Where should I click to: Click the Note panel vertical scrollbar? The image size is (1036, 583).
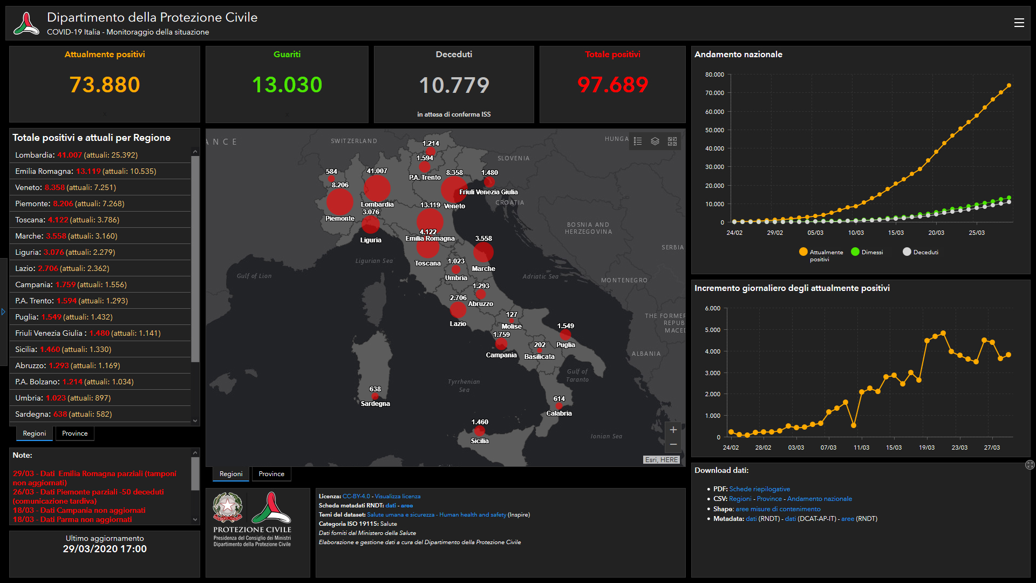pyautogui.click(x=195, y=474)
